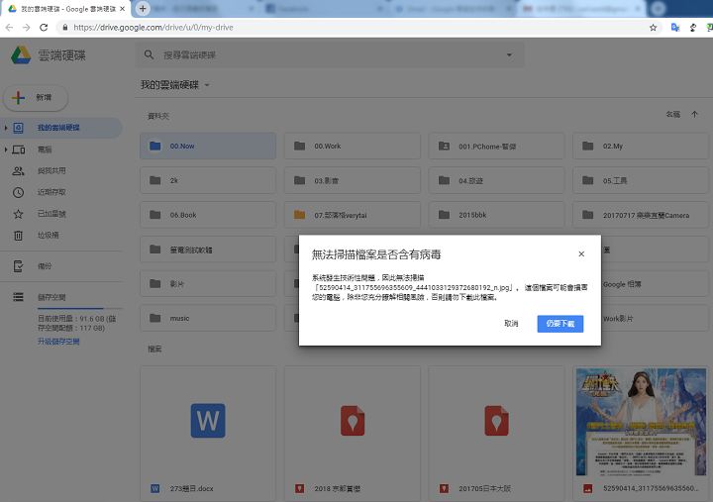Click the Google Drive logo
This screenshot has height=502, width=713.
click(21, 55)
